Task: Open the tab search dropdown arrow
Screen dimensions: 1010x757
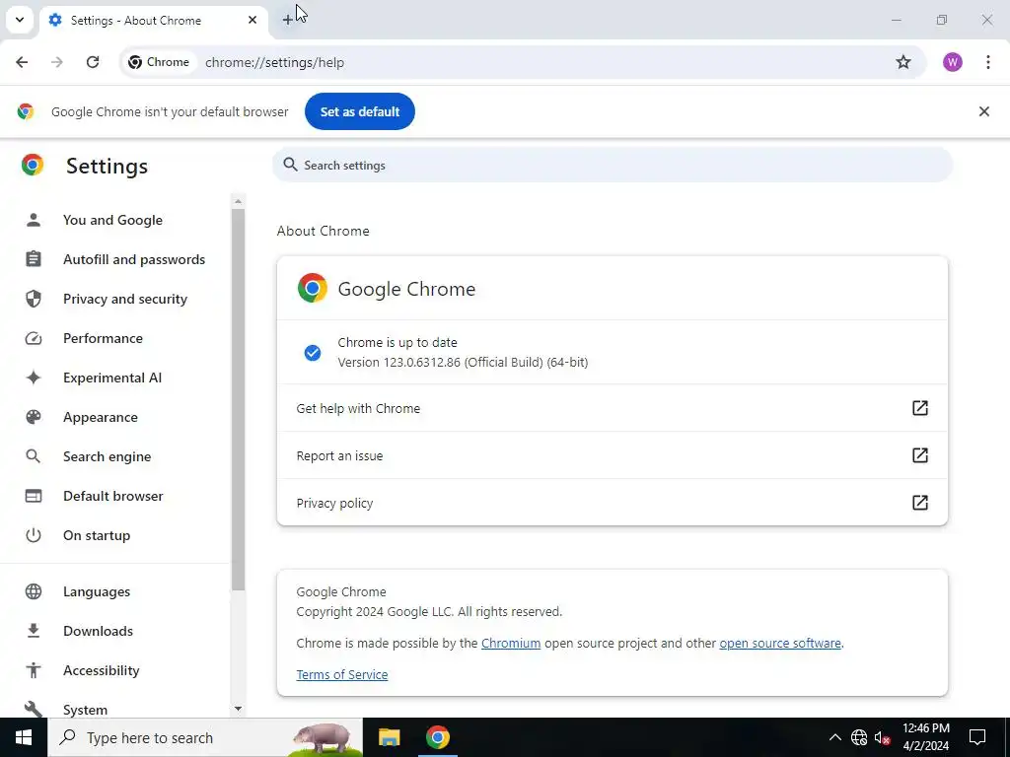Action: tap(20, 20)
